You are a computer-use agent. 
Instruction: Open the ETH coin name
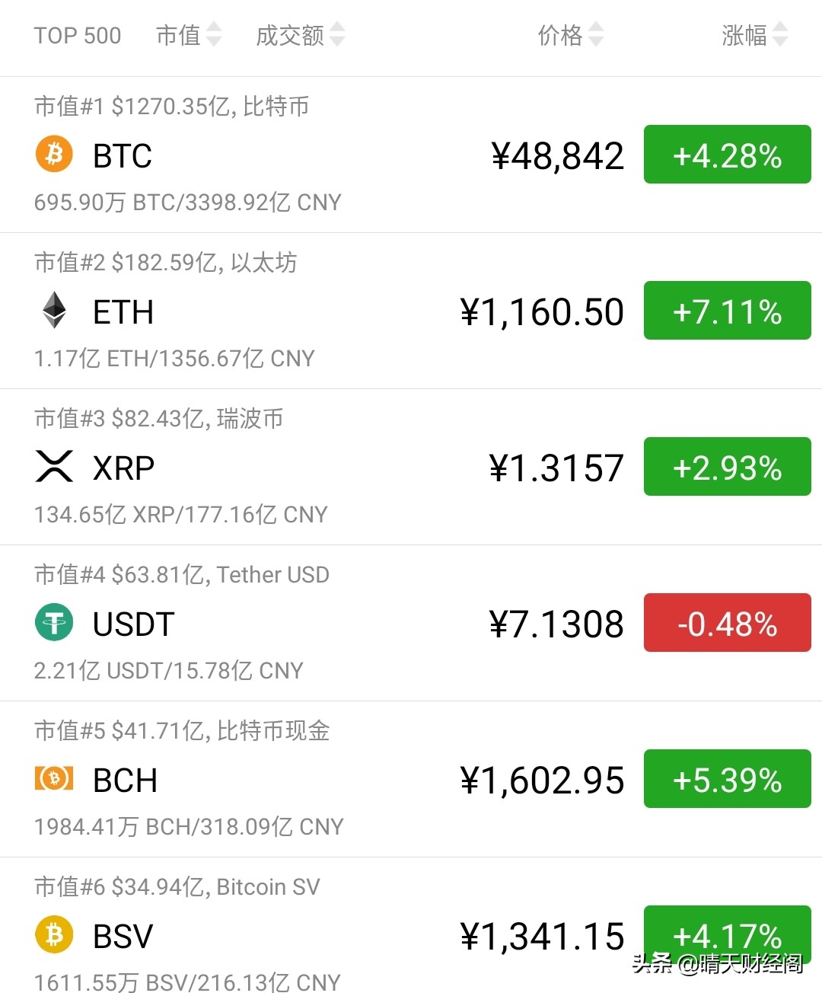pyautogui.click(x=123, y=312)
